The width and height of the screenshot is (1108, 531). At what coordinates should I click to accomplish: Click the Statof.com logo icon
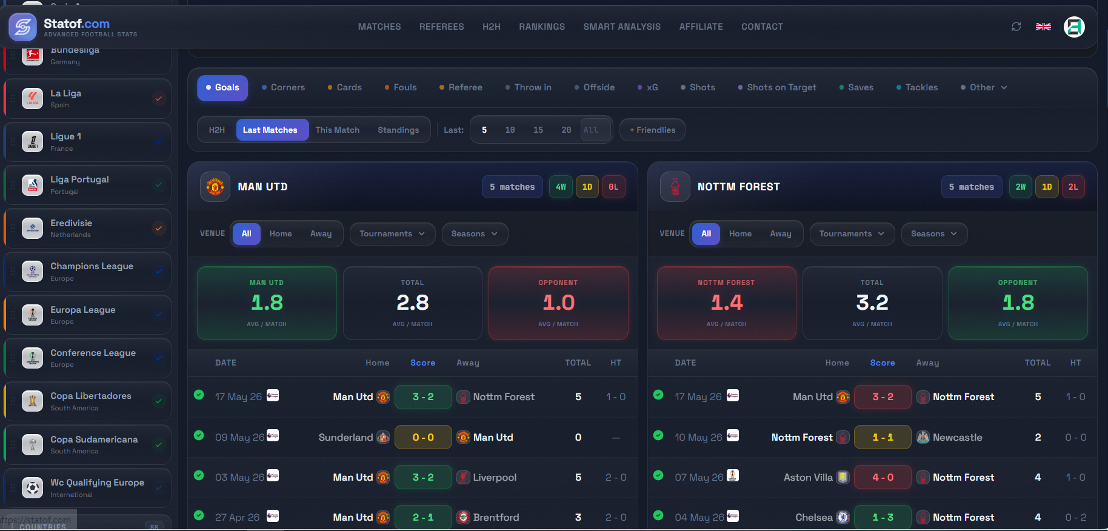[23, 27]
